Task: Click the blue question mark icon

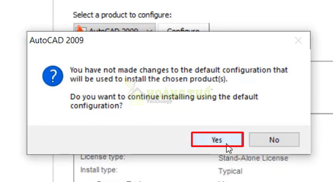Action: 53,76
